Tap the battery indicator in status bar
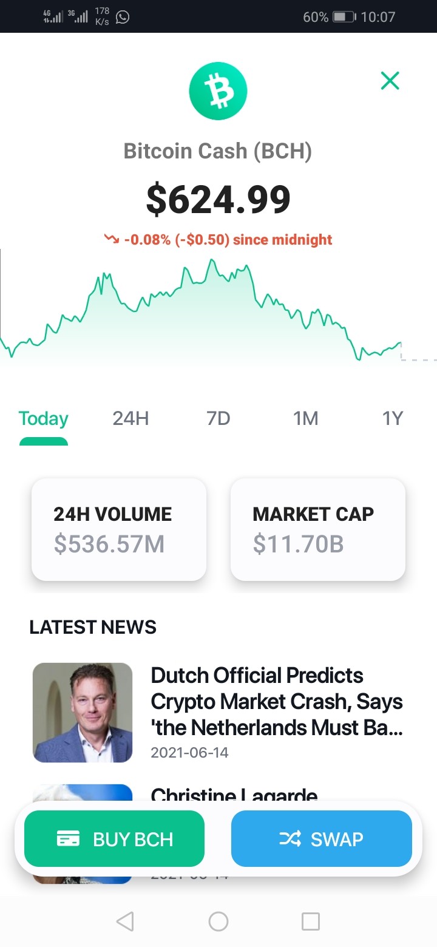437x947 pixels. [344, 17]
